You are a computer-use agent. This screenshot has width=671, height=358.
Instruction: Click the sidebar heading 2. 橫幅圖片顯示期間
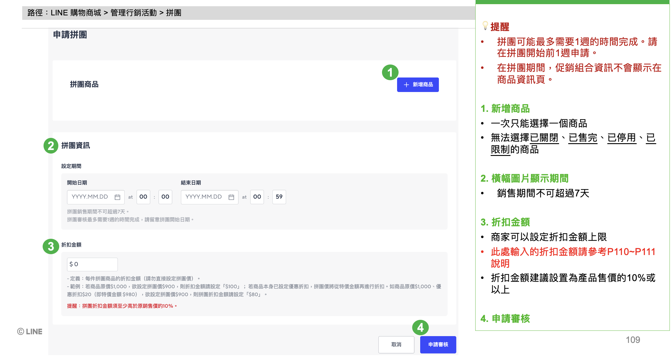pyautogui.click(x=524, y=178)
